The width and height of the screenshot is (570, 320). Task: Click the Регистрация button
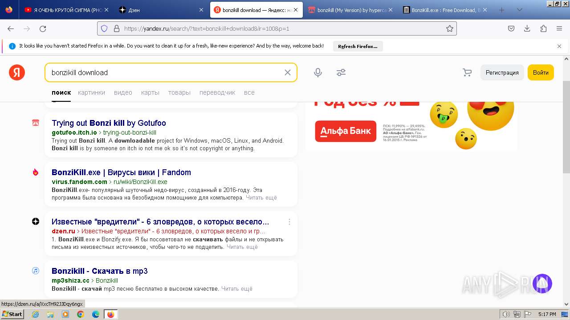pos(502,72)
